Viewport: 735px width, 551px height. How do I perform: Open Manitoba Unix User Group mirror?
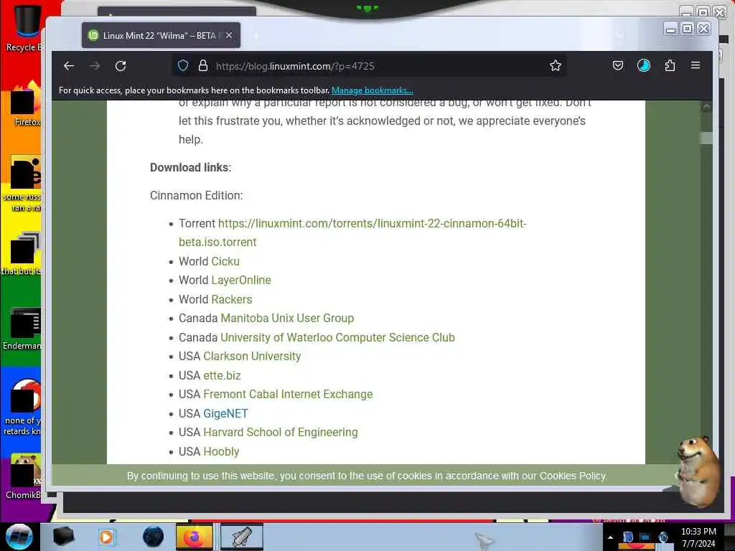[x=287, y=318]
